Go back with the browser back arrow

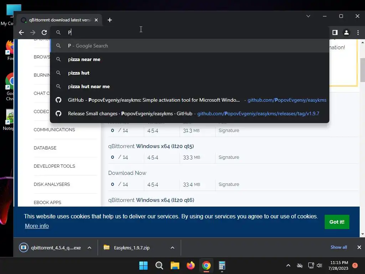[21, 32]
